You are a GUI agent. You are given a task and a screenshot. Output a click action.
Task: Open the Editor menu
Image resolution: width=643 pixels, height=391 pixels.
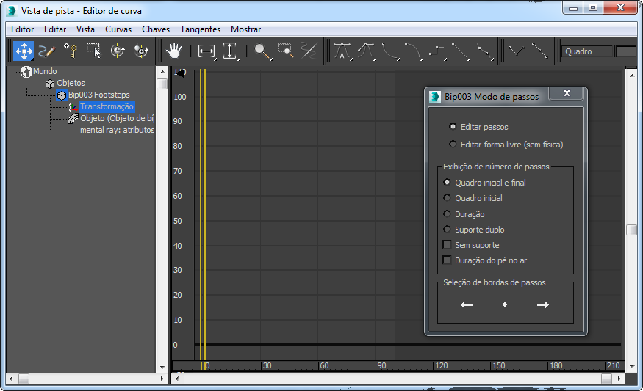(23, 29)
